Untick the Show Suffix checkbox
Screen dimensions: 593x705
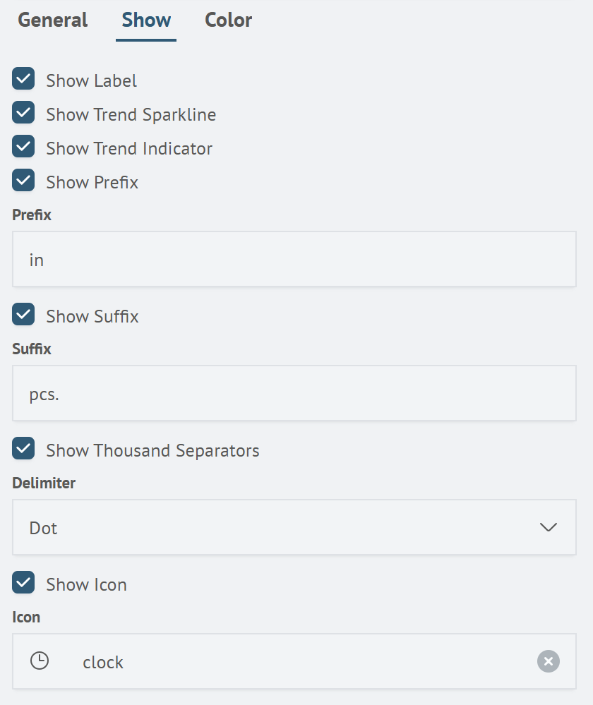point(23,315)
